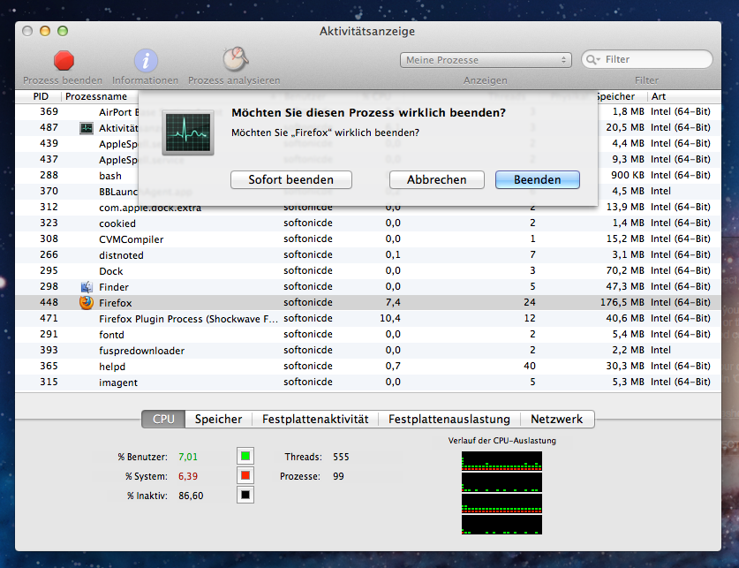Click PID 369 in the list
Screen dimensions: 739x568
49,111
